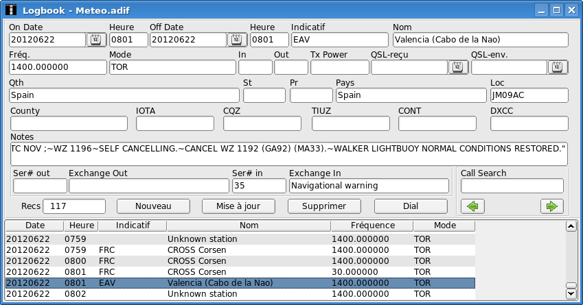The width and height of the screenshot is (583, 305).
Task: Click the Recs field showing 117
Action: pos(74,206)
